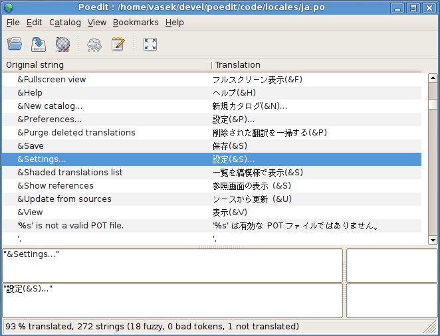
Task: Click the Open catalog folder icon
Action: coord(15,44)
